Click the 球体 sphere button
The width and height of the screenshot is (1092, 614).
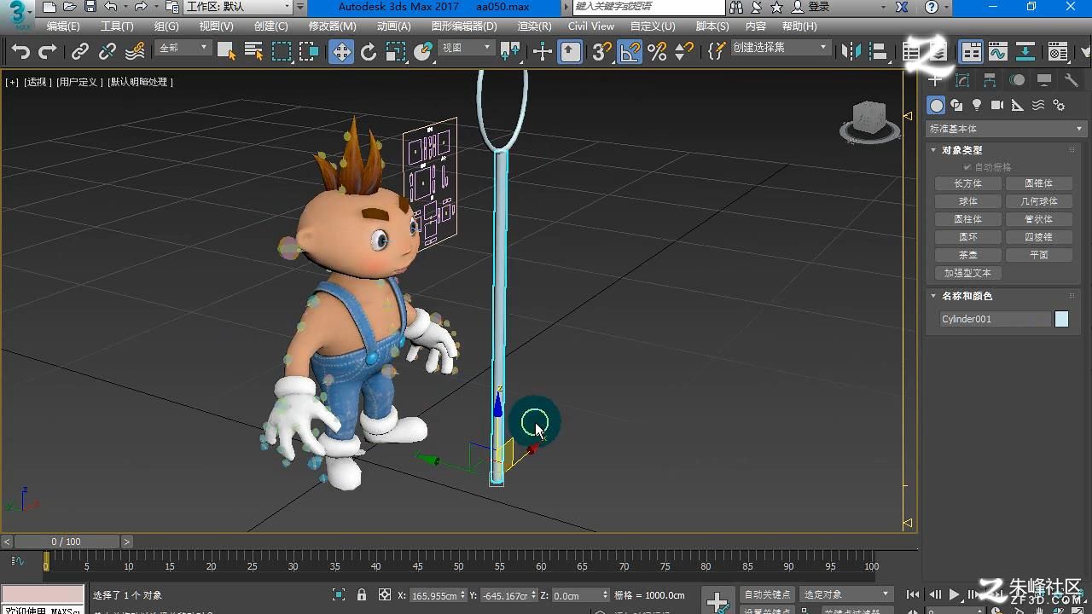pyautogui.click(x=967, y=201)
